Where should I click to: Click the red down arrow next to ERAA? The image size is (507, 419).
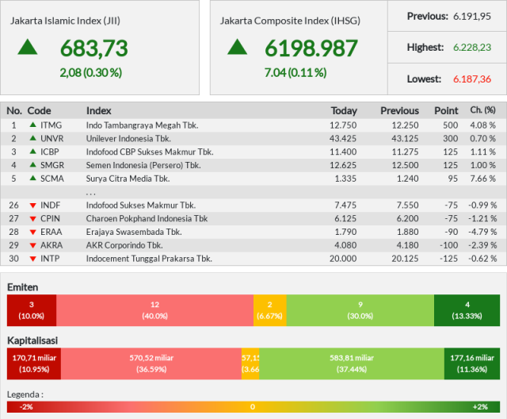32,233
